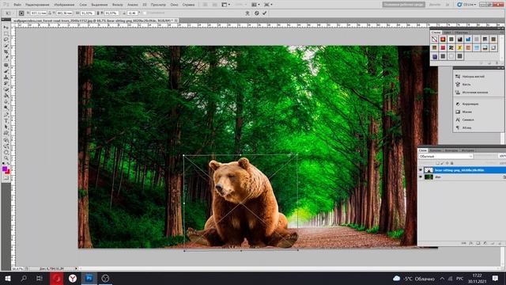Switch to the Контуры tab
The height and width of the screenshot is (285, 506).
click(451, 150)
